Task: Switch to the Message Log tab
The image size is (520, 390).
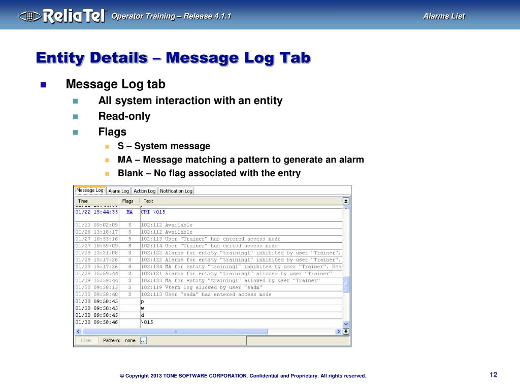Action: pyautogui.click(x=89, y=190)
